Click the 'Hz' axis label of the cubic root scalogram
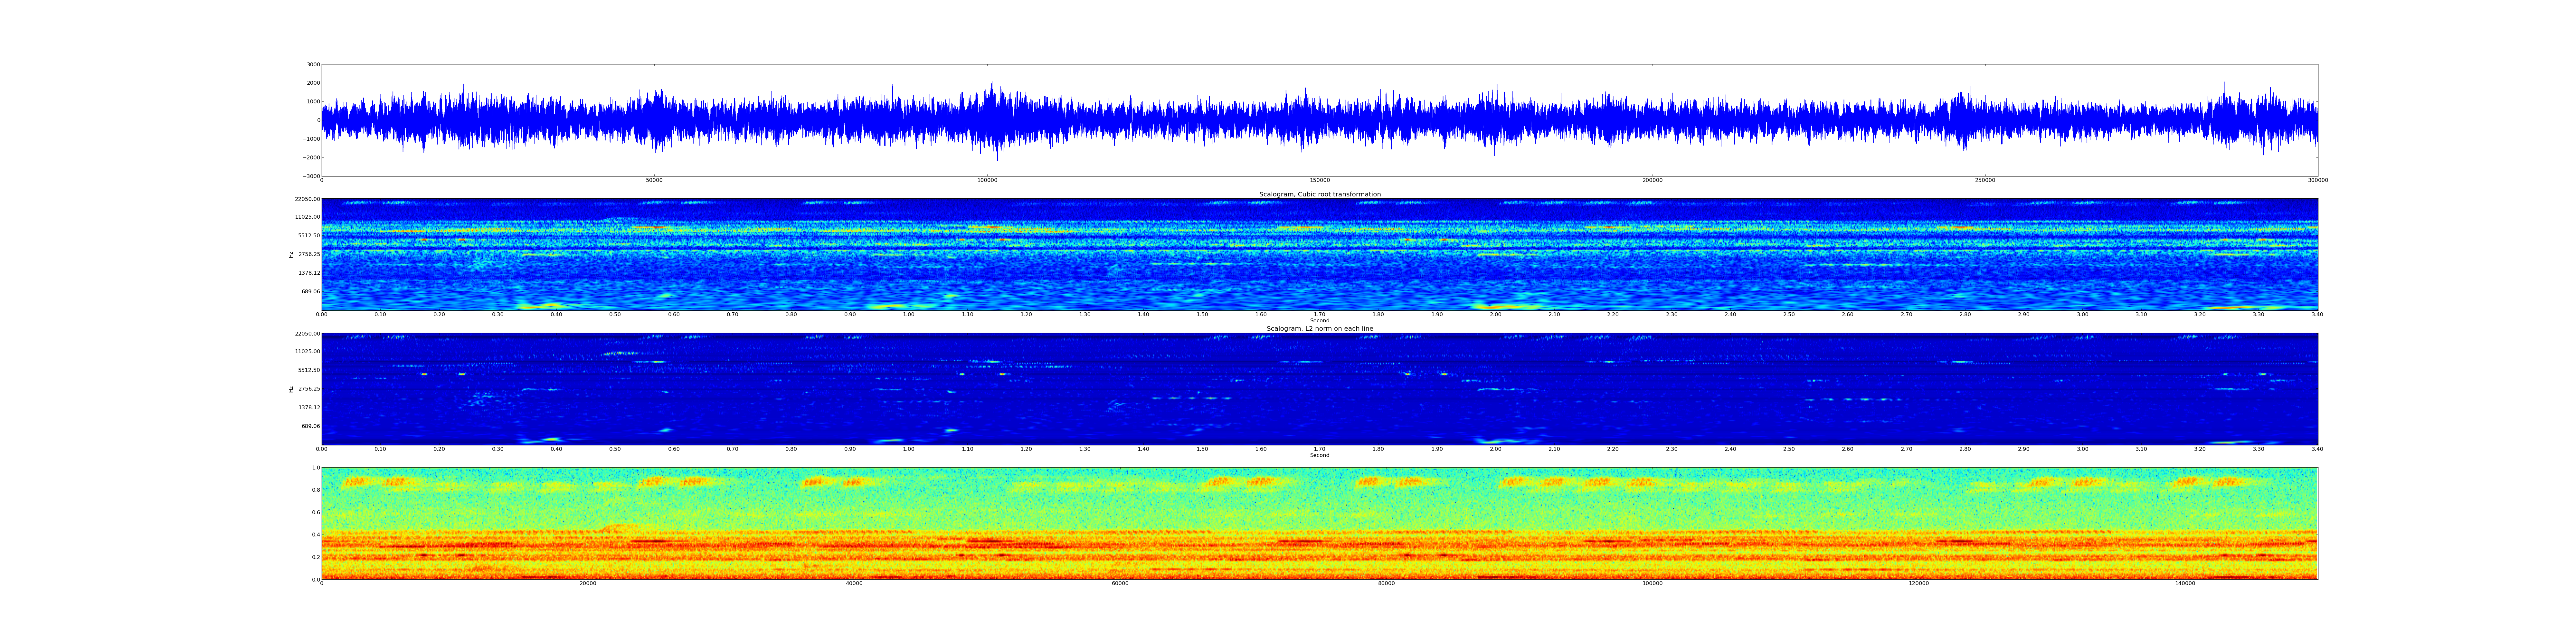Image resolution: width=2576 pixels, height=644 pixels. (x=291, y=255)
